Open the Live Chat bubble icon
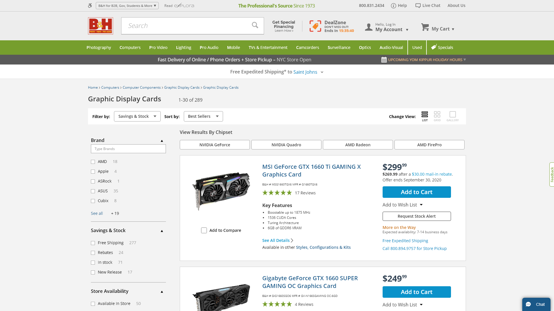The height and width of the screenshot is (311, 554). (418, 6)
